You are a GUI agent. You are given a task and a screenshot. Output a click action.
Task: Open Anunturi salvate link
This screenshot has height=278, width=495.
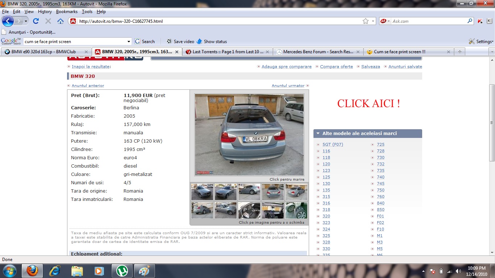405,67
